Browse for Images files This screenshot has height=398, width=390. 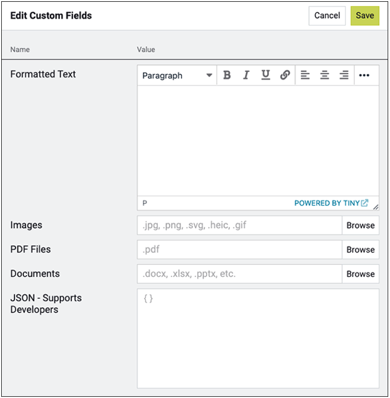(x=360, y=225)
